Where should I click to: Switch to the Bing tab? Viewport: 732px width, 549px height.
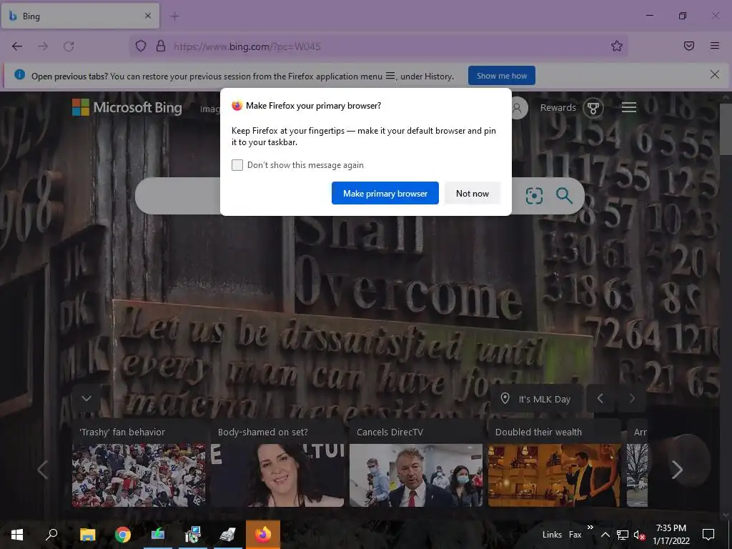[80, 16]
